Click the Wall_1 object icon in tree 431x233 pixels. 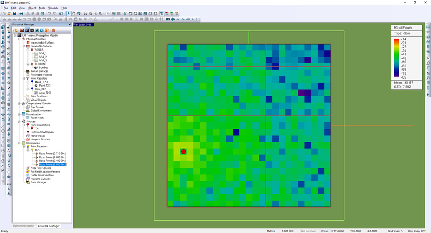click(36, 53)
